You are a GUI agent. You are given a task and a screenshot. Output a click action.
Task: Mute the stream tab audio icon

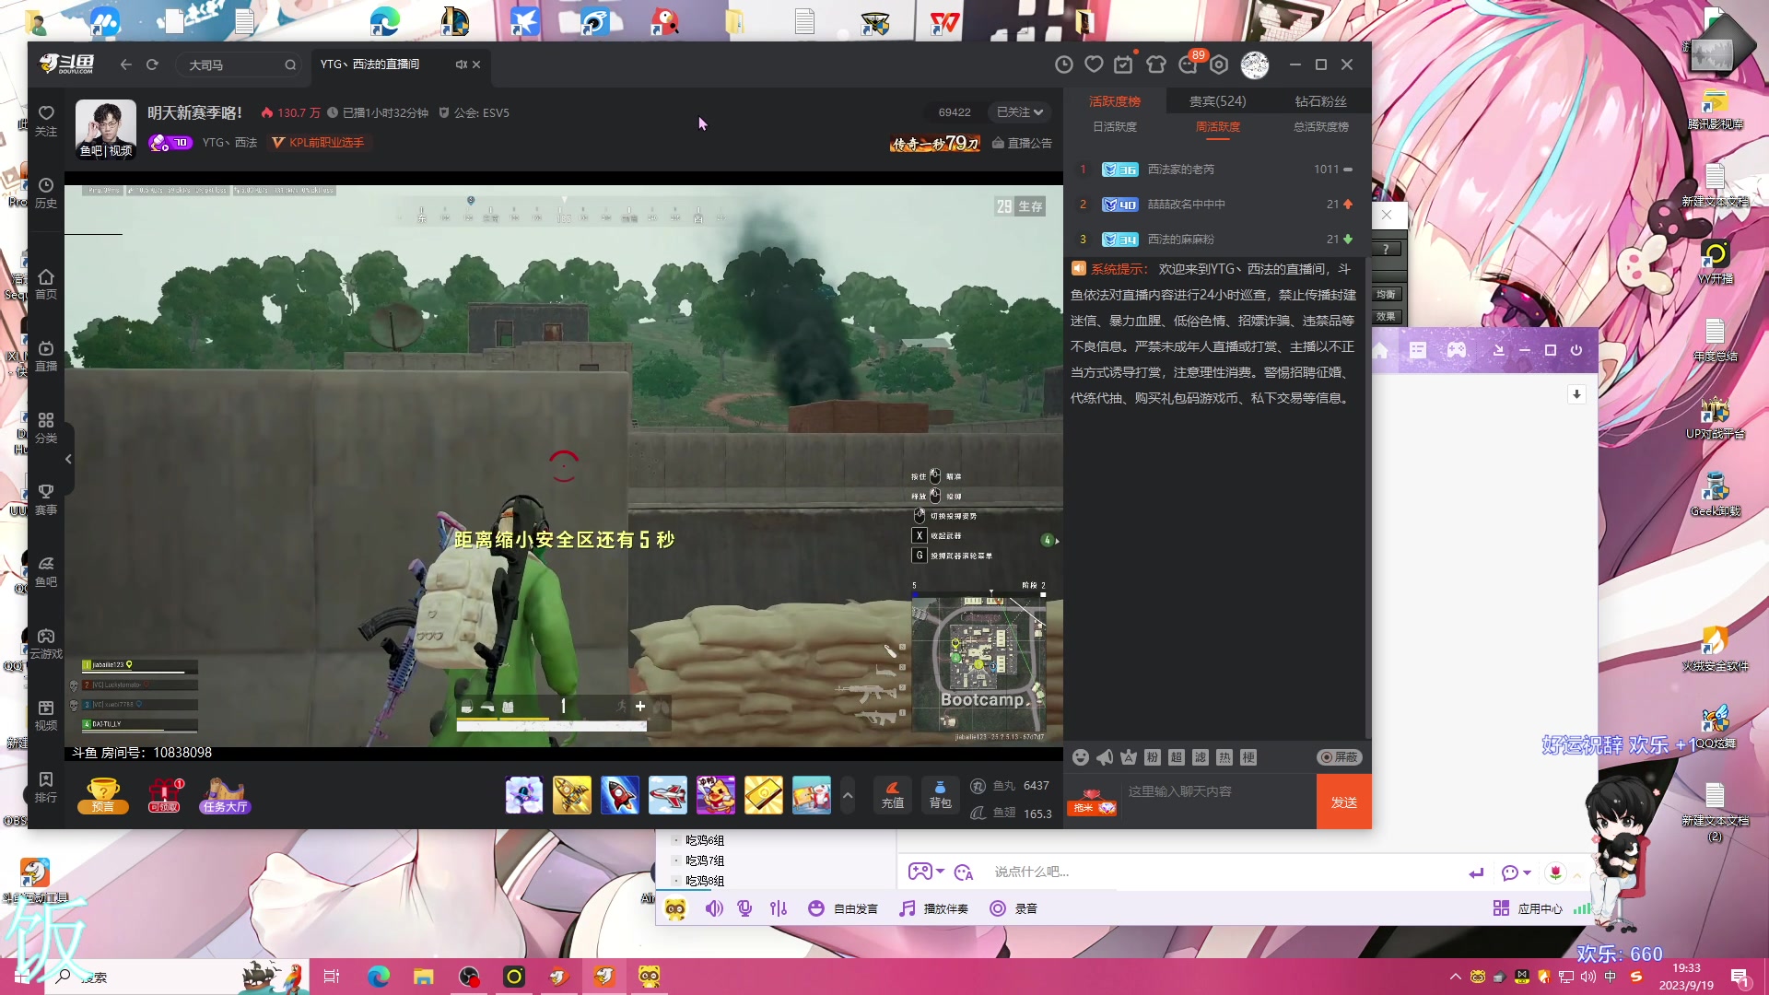coord(461,64)
